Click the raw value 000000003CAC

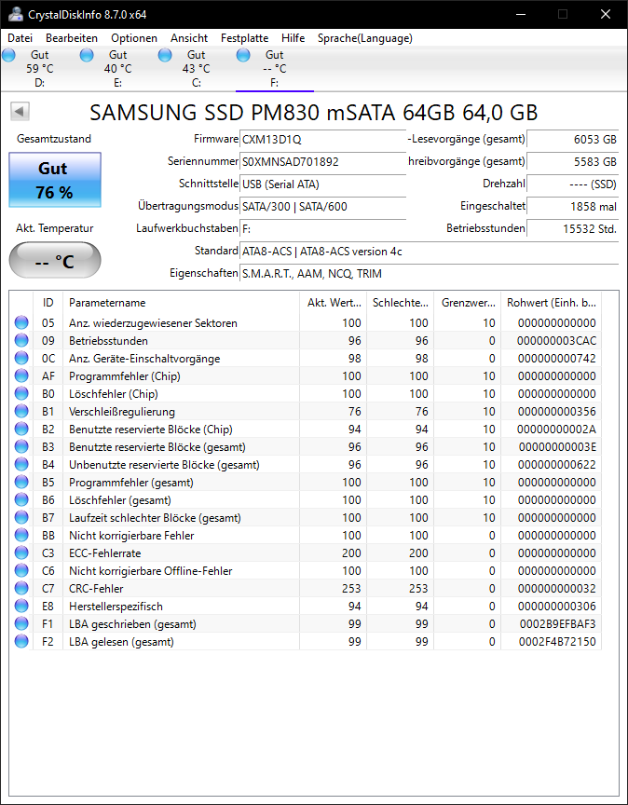point(556,341)
